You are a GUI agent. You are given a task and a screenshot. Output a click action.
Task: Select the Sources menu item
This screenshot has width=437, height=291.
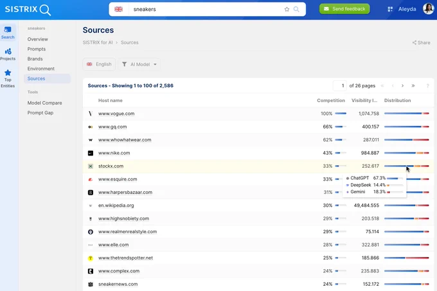pyautogui.click(x=47, y=78)
